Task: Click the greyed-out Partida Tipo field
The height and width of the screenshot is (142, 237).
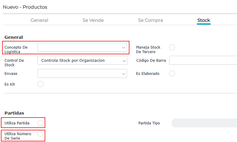Action: click(204, 123)
